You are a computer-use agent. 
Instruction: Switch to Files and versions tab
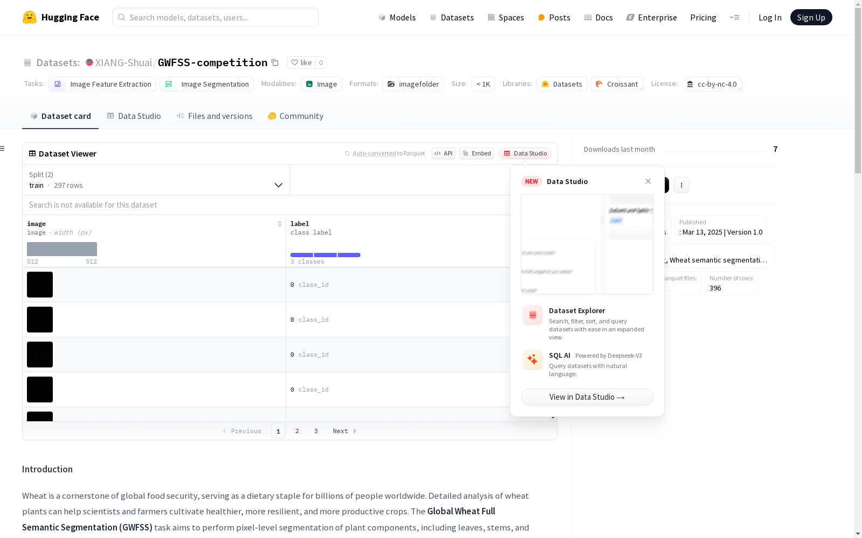coord(214,116)
